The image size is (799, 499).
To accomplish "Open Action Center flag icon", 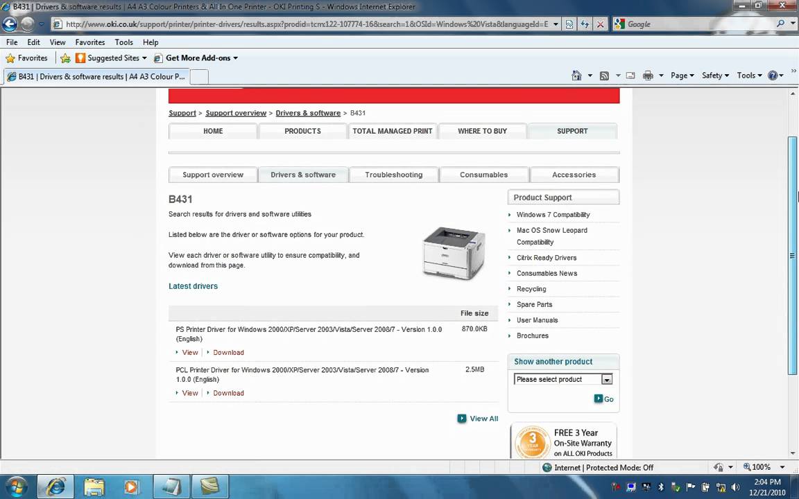I will [x=691, y=487].
